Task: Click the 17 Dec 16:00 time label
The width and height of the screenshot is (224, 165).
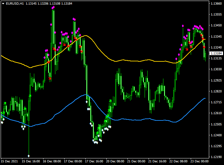Action: click(94, 161)
